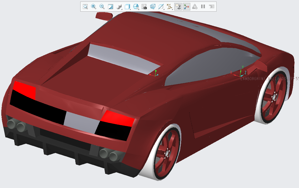Repaint the graphics view
The height and width of the screenshot is (188, 299).
pos(110,7)
